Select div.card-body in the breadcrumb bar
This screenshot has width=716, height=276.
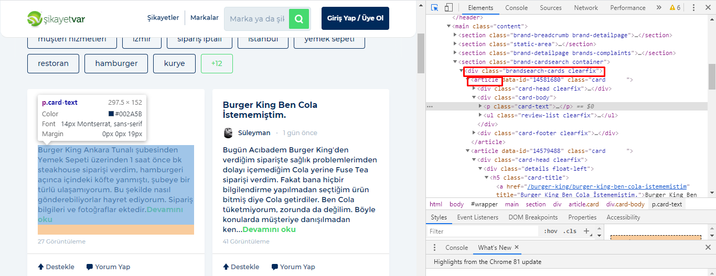point(625,204)
